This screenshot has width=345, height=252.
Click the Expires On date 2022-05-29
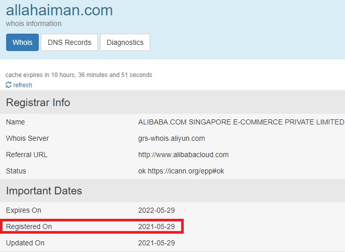point(157,210)
